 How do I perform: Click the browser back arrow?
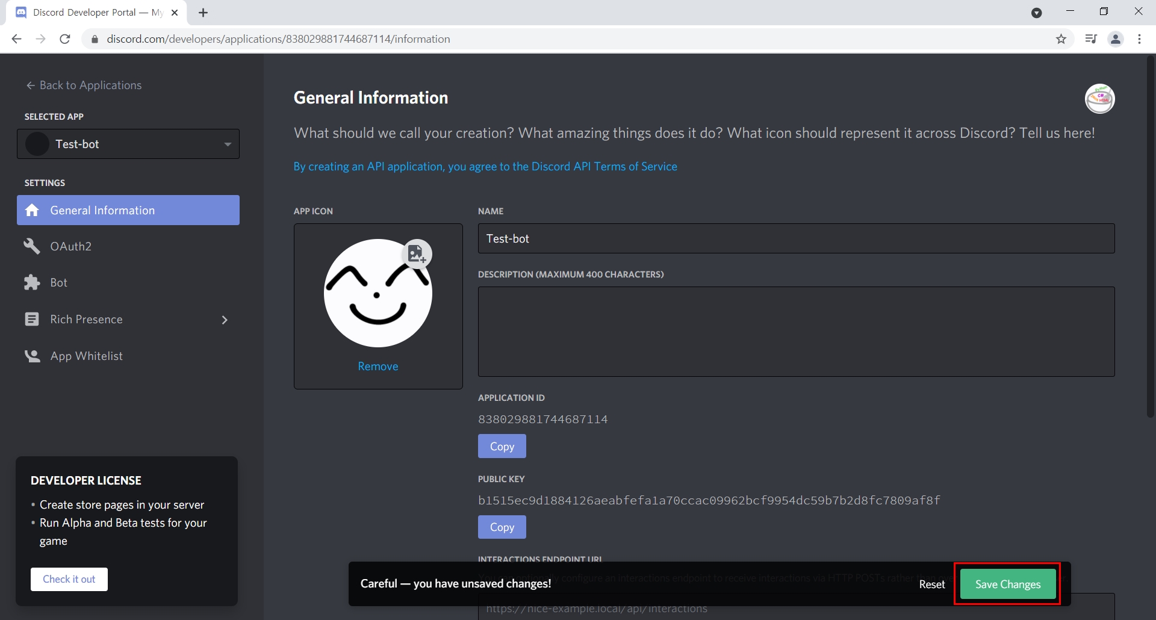pos(16,39)
